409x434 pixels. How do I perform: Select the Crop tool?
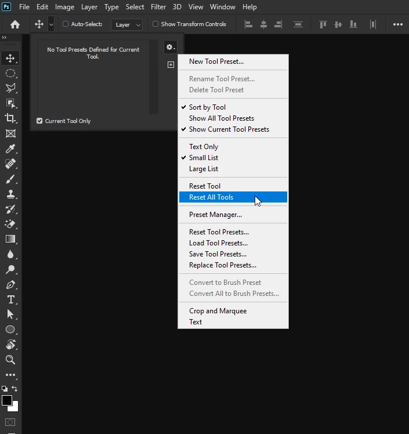coord(10,118)
